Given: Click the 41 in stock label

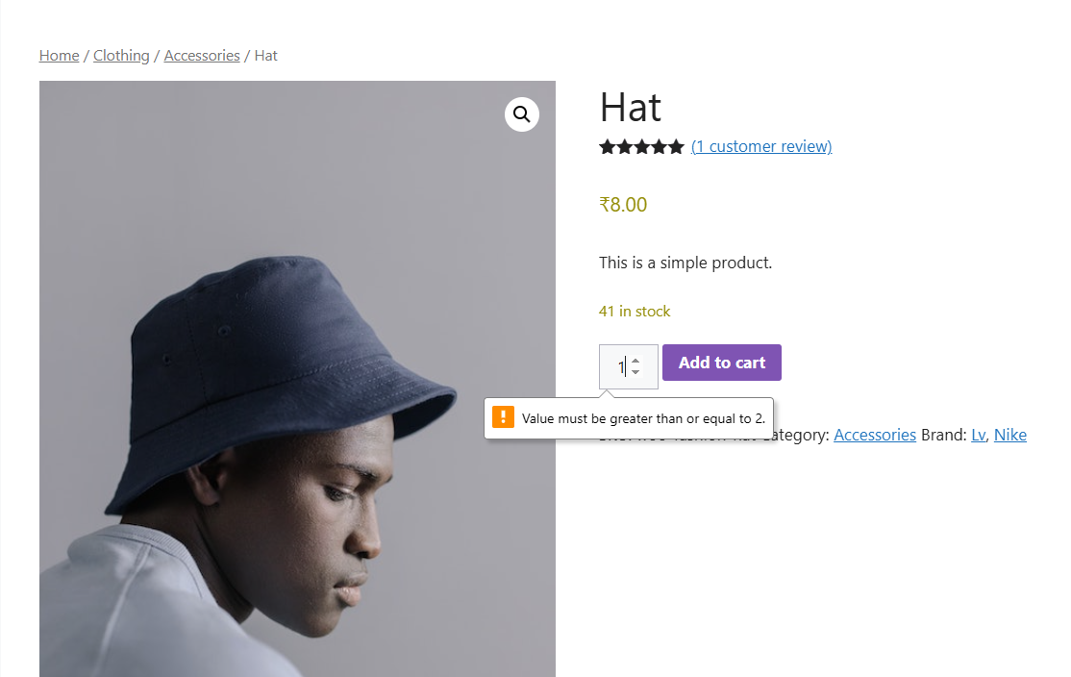Looking at the screenshot, I should point(635,312).
